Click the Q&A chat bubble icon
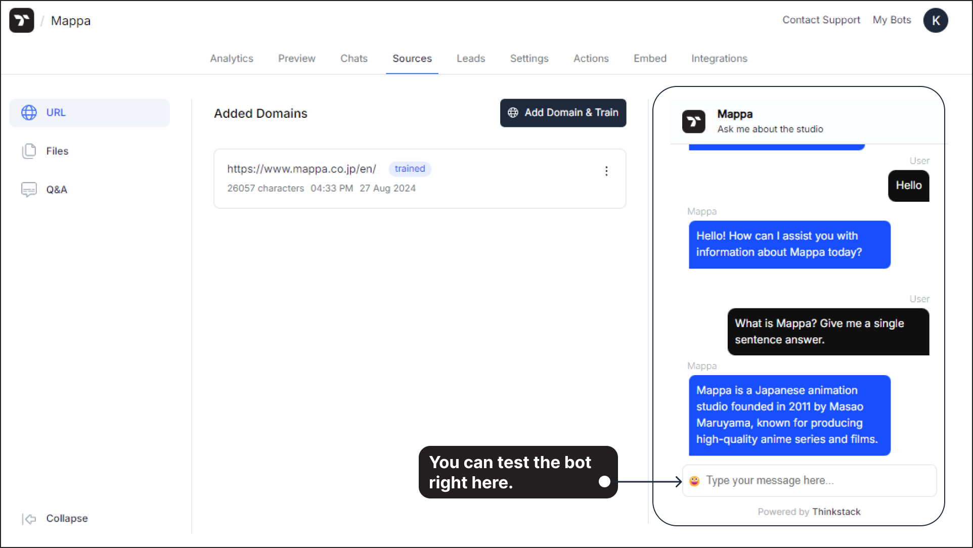The width and height of the screenshot is (973, 548). [x=29, y=190]
